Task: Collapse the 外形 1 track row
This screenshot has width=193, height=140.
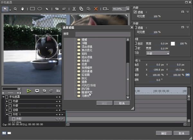Action: point(7,114)
